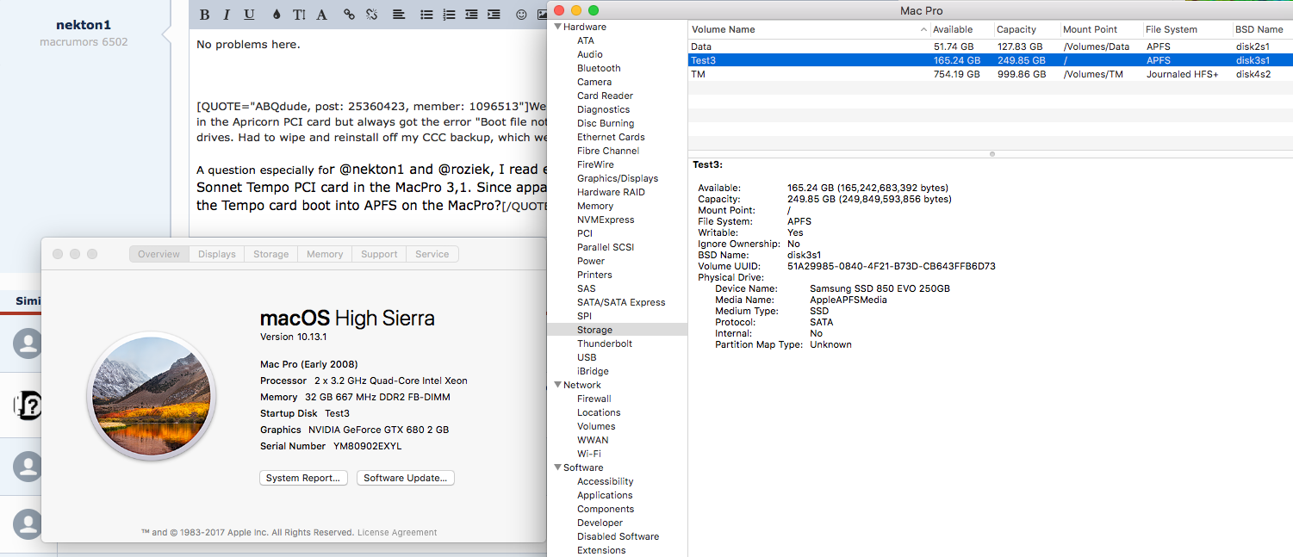Collapse the Network section in sidebar

pyautogui.click(x=556, y=385)
